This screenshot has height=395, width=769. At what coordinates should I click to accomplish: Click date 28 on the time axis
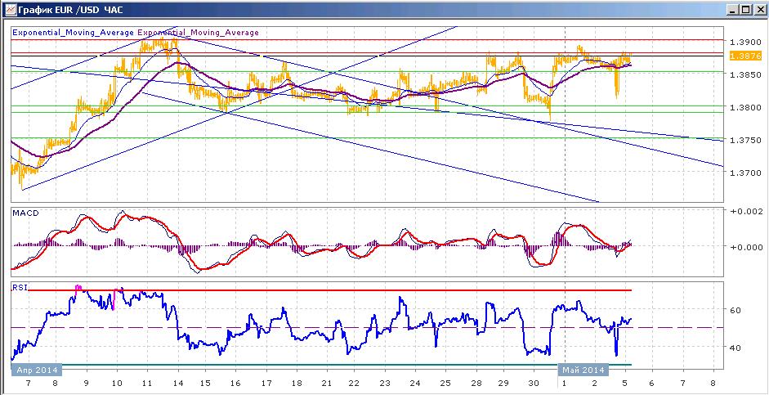pos(476,382)
